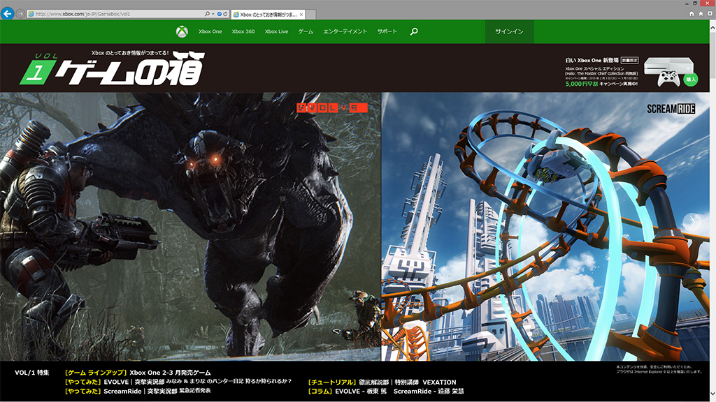Open the エンターテイメント menu
This screenshot has width=716, height=402.
pyautogui.click(x=345, y=31)
